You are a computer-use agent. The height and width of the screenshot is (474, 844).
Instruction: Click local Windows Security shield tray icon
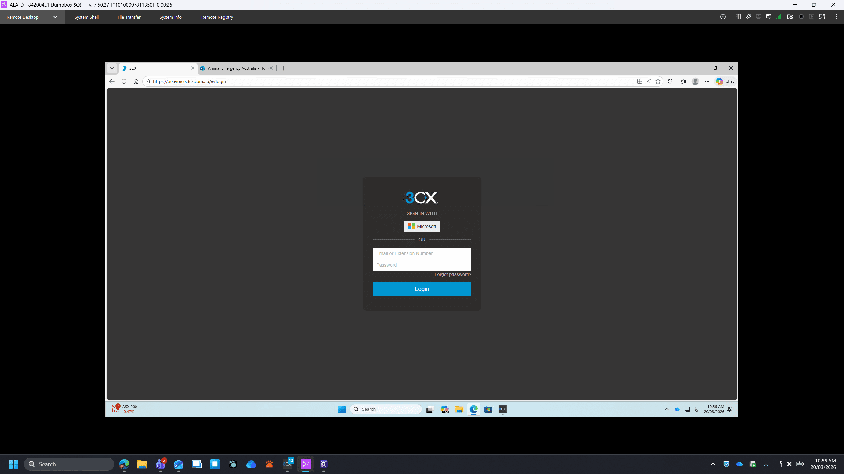[726, 464]
